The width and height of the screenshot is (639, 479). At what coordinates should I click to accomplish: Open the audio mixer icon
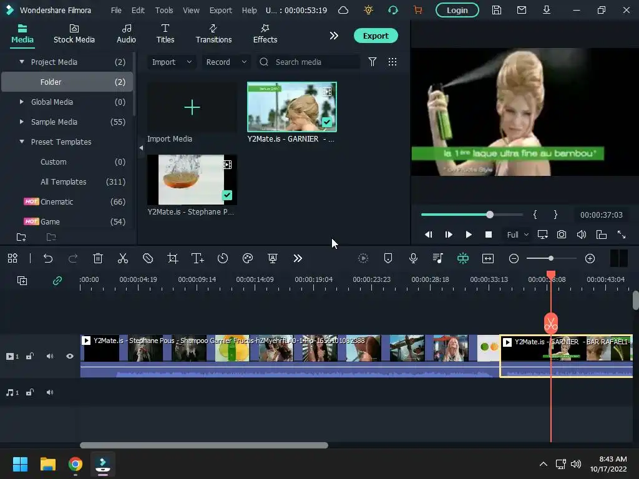click(437, 258)
